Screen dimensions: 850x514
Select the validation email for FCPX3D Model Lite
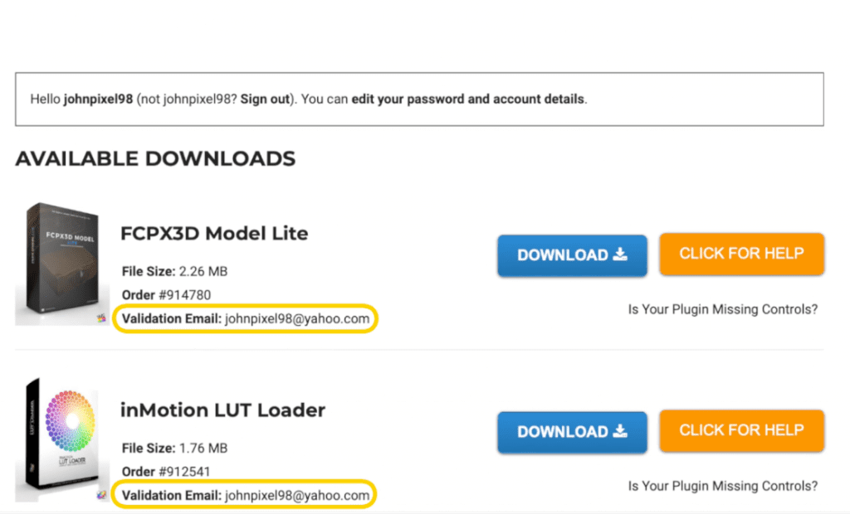click(296, 318)
